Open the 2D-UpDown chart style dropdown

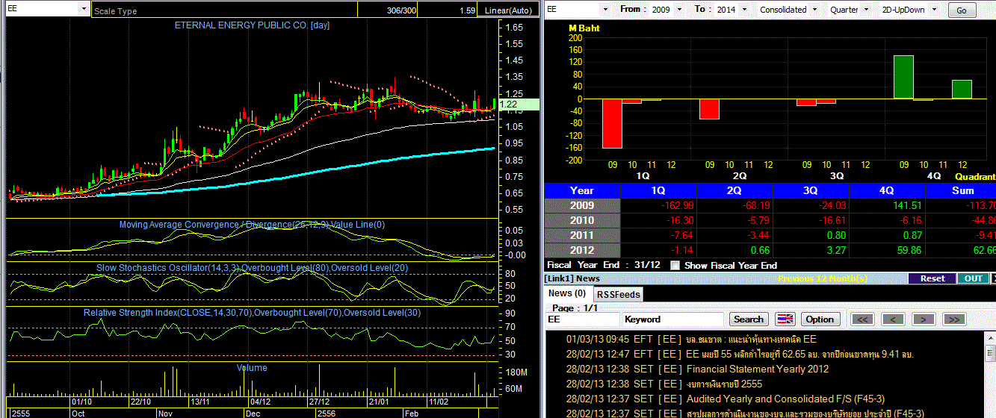point(933,10)
